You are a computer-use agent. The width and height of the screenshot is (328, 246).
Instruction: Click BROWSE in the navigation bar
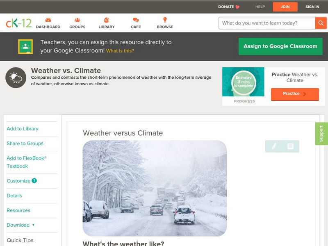pos(165,27)
